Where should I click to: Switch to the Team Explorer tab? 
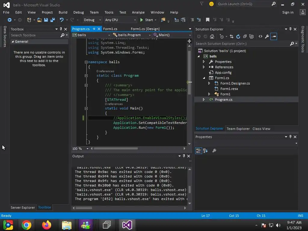click(x=238, y=129)
